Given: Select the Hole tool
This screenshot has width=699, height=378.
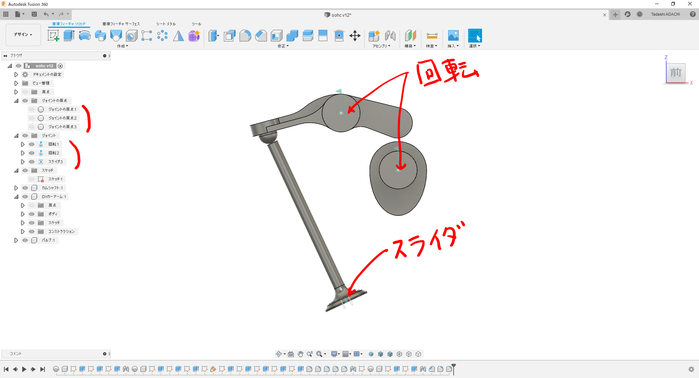Looking at the screenshot, I should point(131,36).
